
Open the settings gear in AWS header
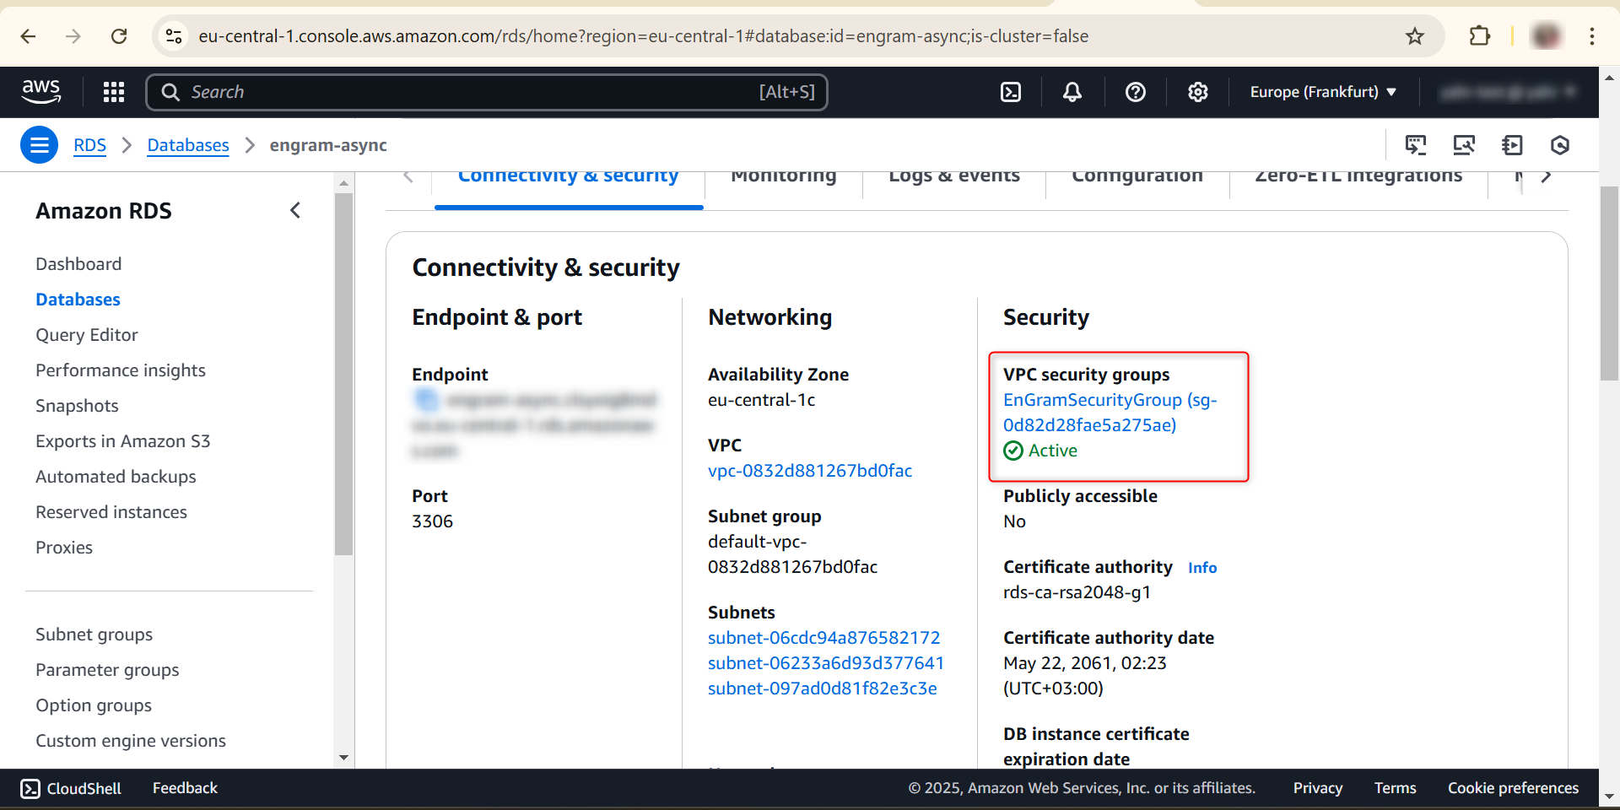1198,92
